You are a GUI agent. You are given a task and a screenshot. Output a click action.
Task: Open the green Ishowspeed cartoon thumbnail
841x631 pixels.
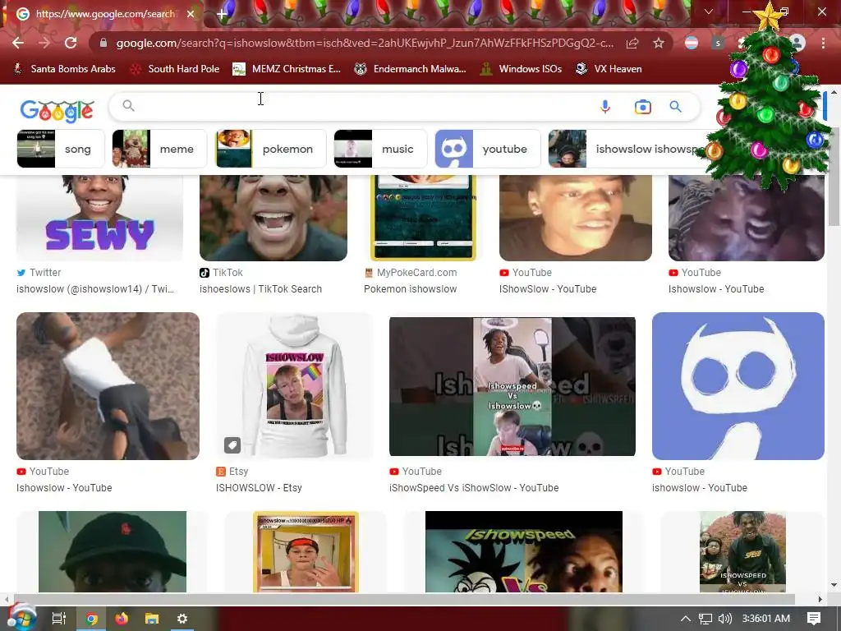pos(523,551)
